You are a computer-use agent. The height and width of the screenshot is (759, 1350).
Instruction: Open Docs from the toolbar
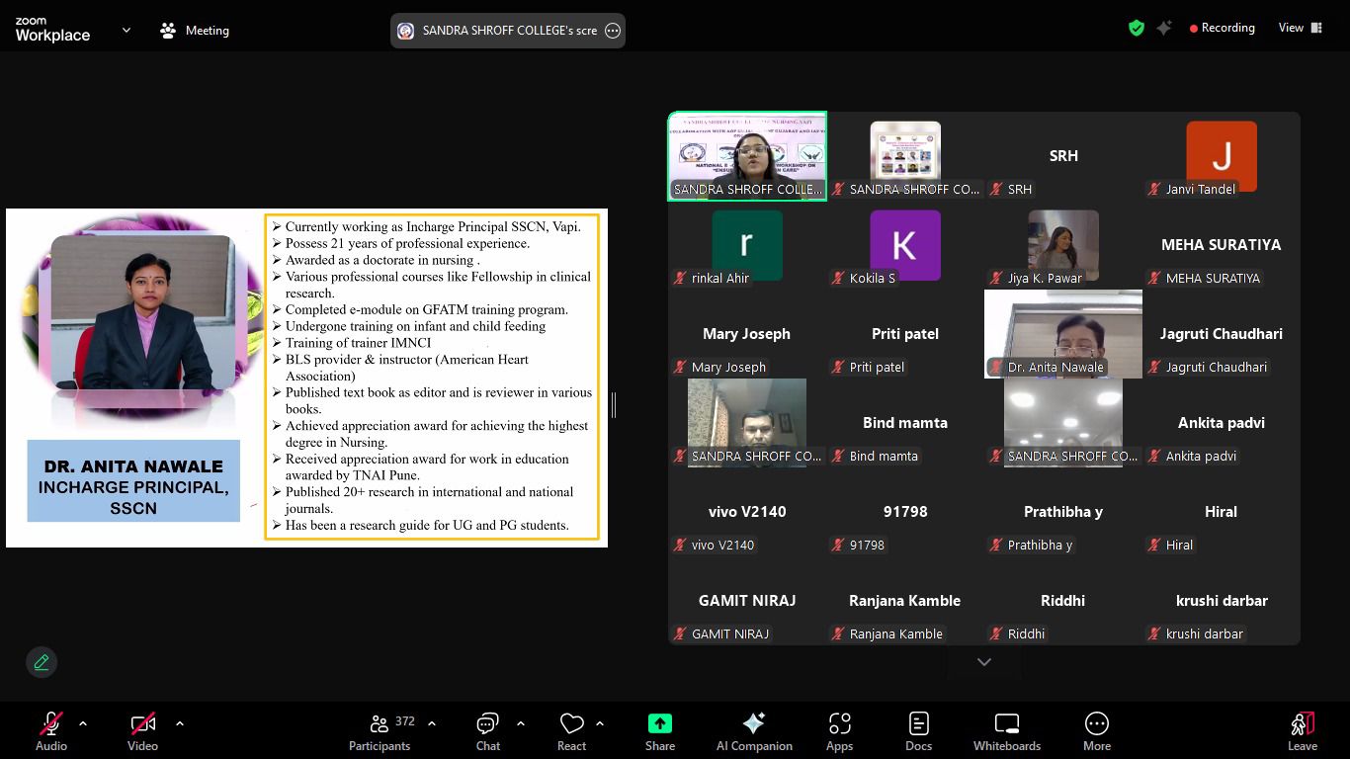click(918, 731)
